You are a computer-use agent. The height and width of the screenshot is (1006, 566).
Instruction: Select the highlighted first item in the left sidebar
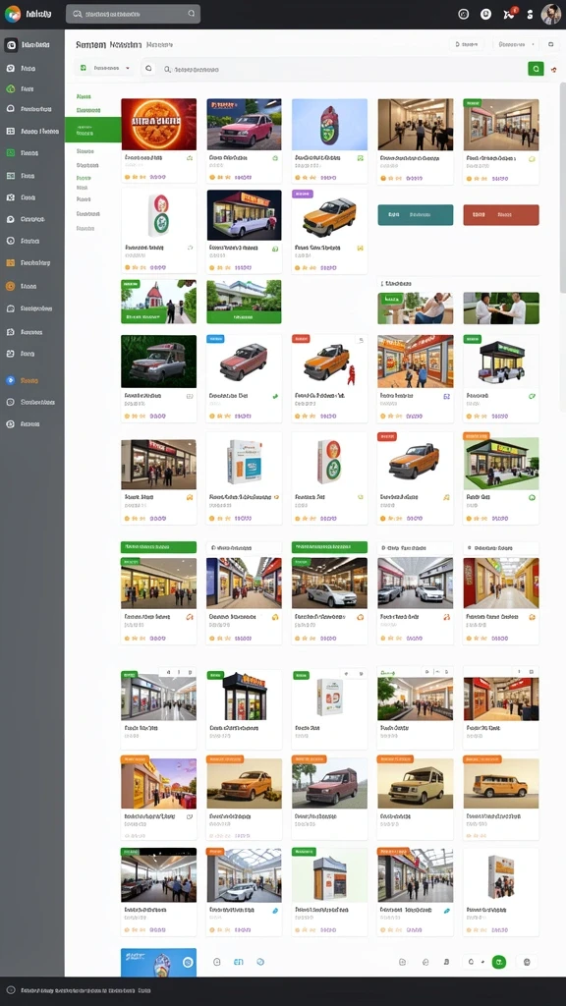[32, 45]
